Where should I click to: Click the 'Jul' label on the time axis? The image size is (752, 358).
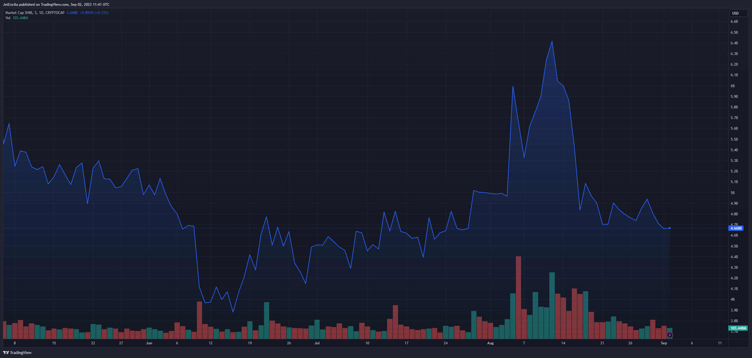tap(317, 343)
